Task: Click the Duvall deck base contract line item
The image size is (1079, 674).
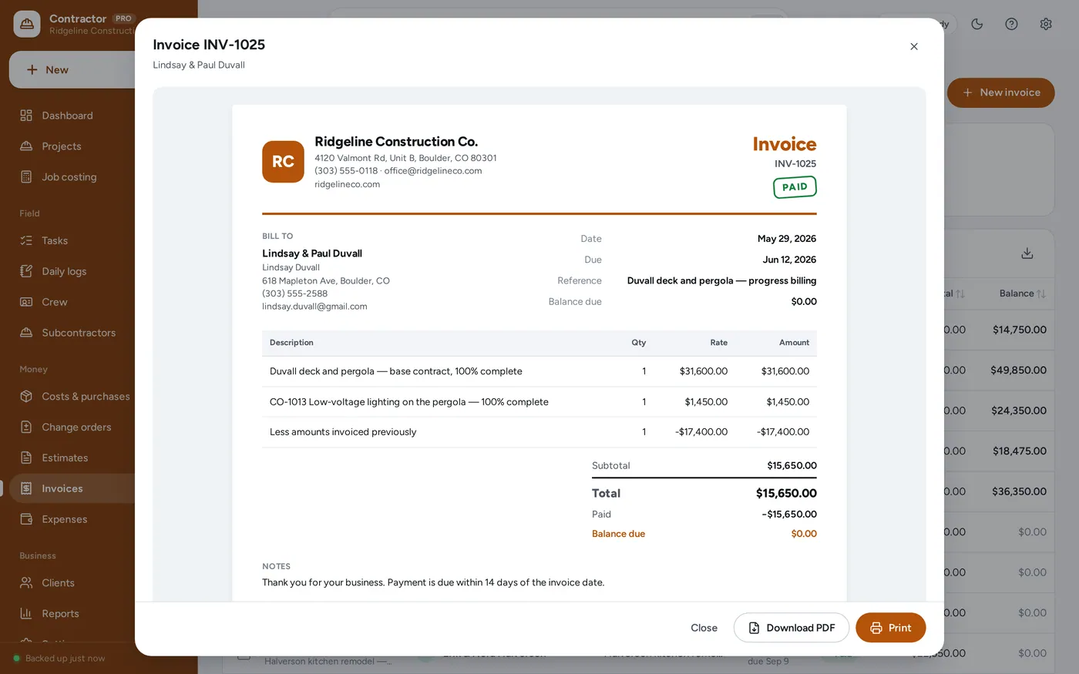Action: 539,371
